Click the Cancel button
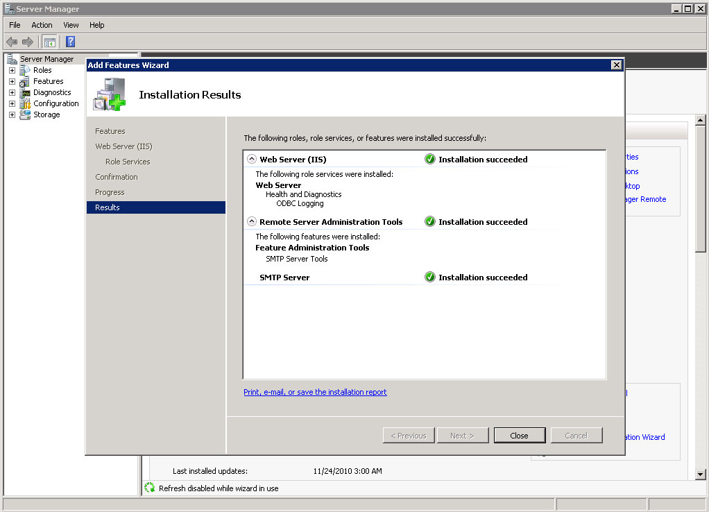 [576, 436]
